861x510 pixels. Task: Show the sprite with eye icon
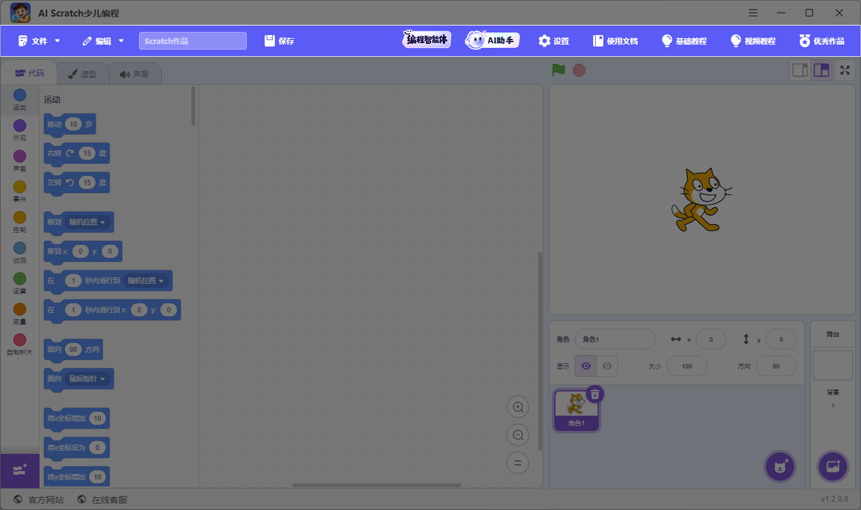pos(585,366)
